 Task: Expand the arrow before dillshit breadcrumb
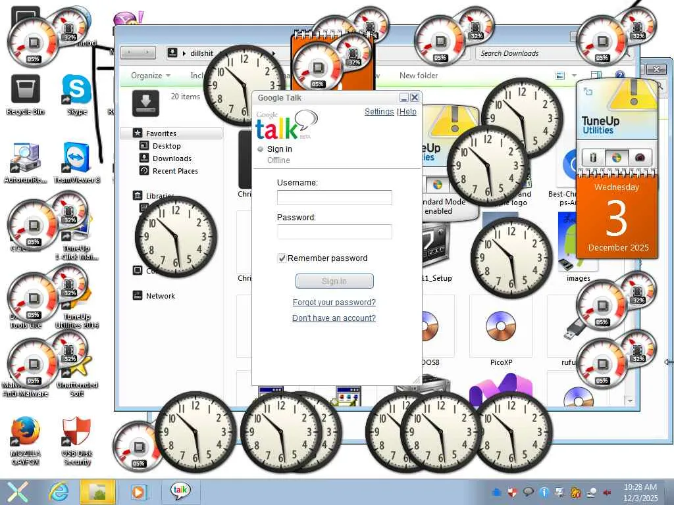(x=184, y=53)
